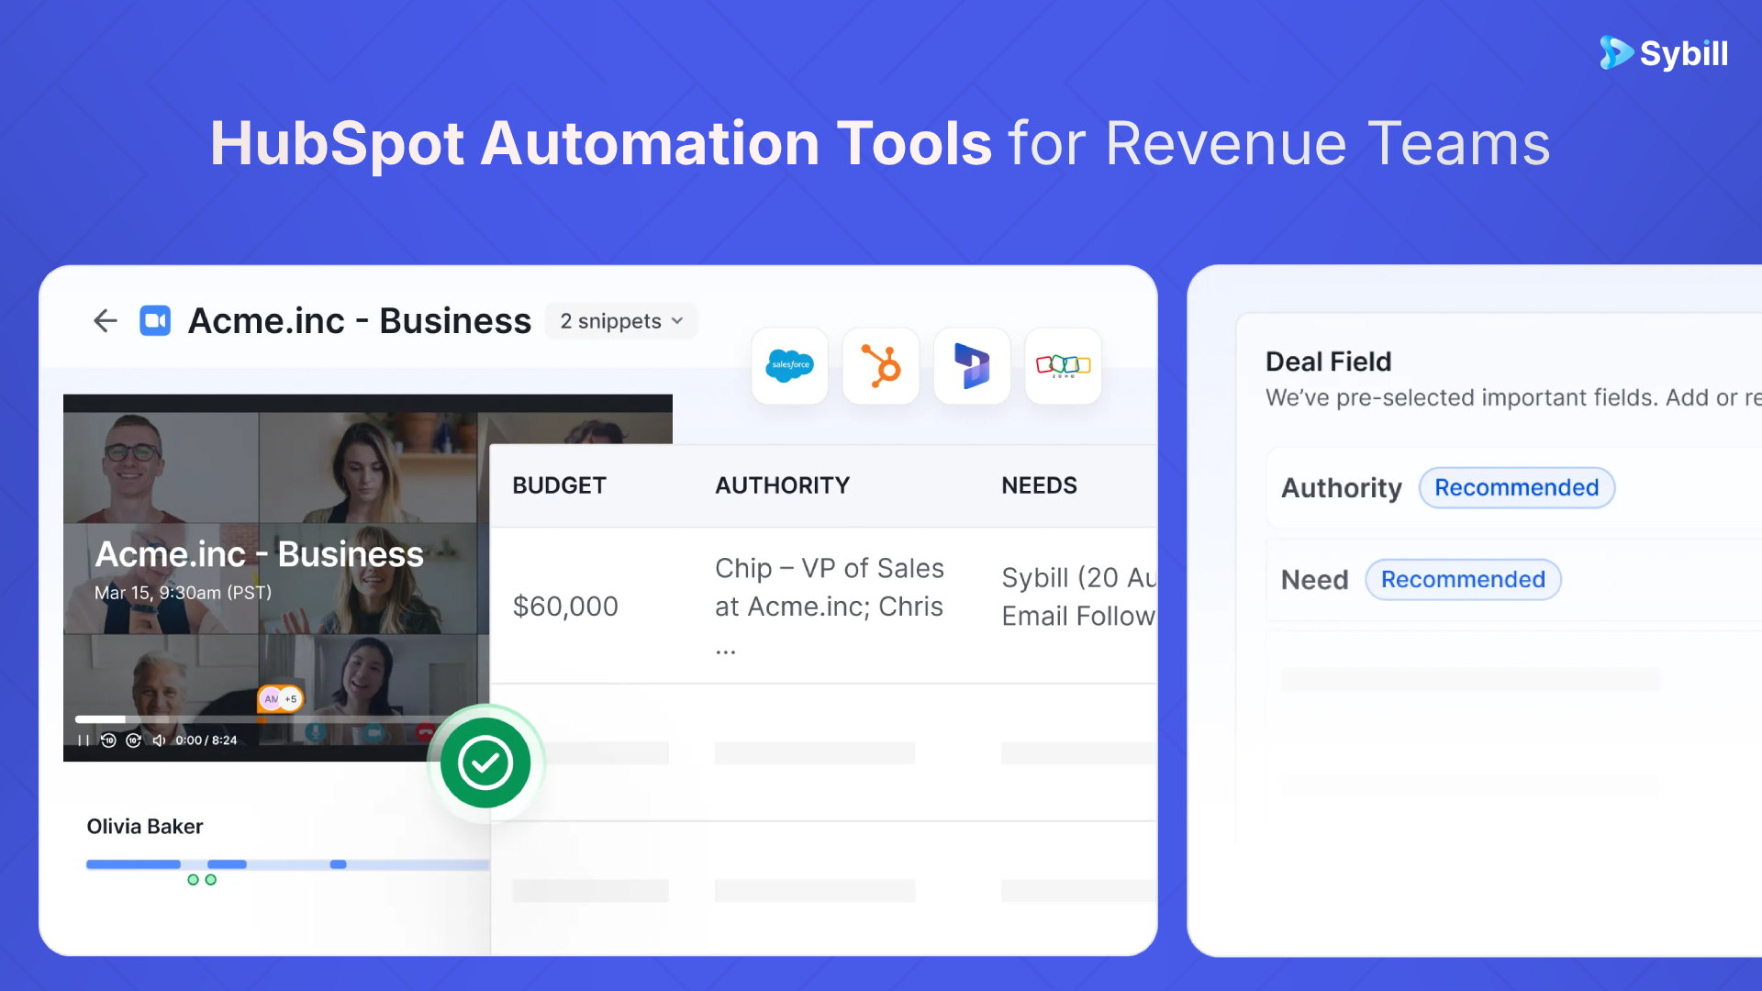This screenshot has height=991, width=1762.
Task: Select the HubSpot integration icon
Action: pyautogui.click(x=881, y=366)
